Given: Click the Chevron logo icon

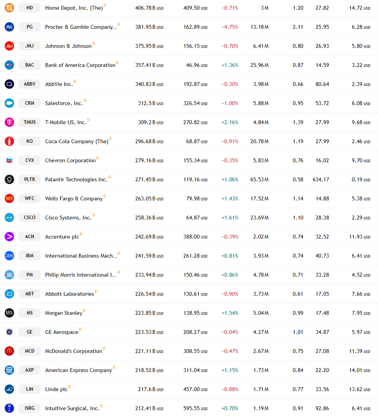Looking at the screenshot, I should (9, 160).
